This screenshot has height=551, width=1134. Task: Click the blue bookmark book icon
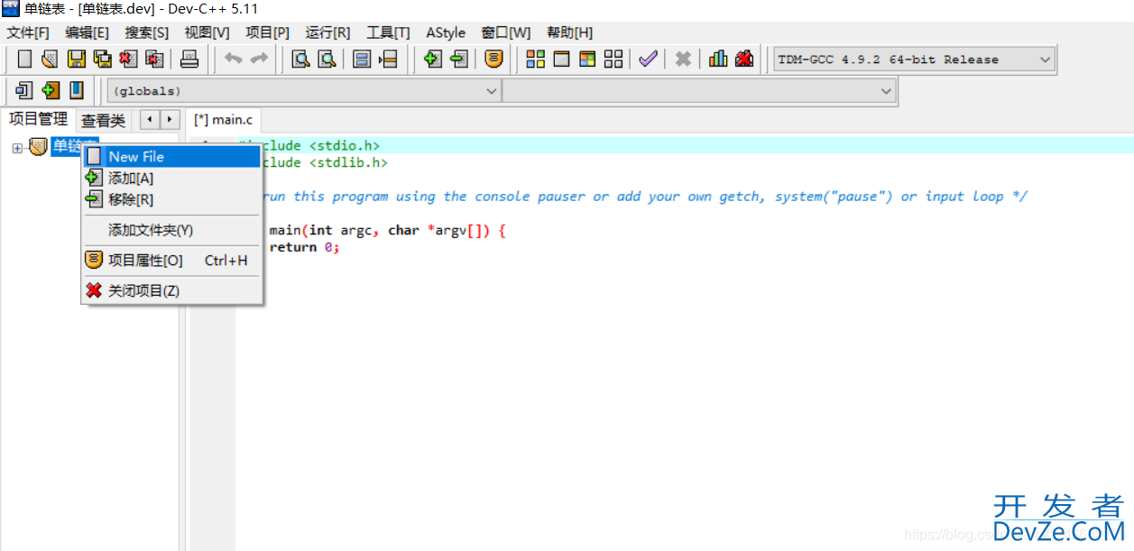click(77, 90)
